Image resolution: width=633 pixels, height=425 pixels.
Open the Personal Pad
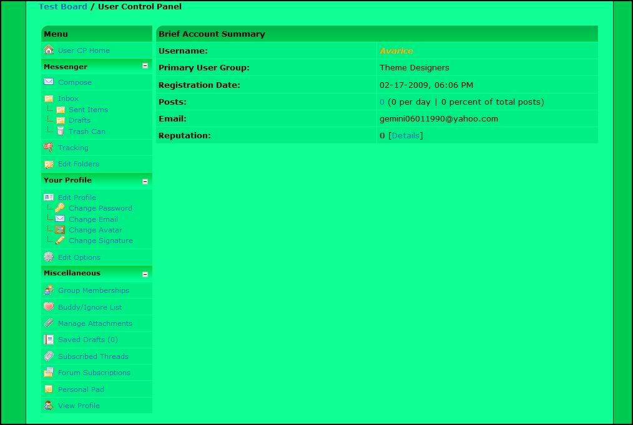81,389
